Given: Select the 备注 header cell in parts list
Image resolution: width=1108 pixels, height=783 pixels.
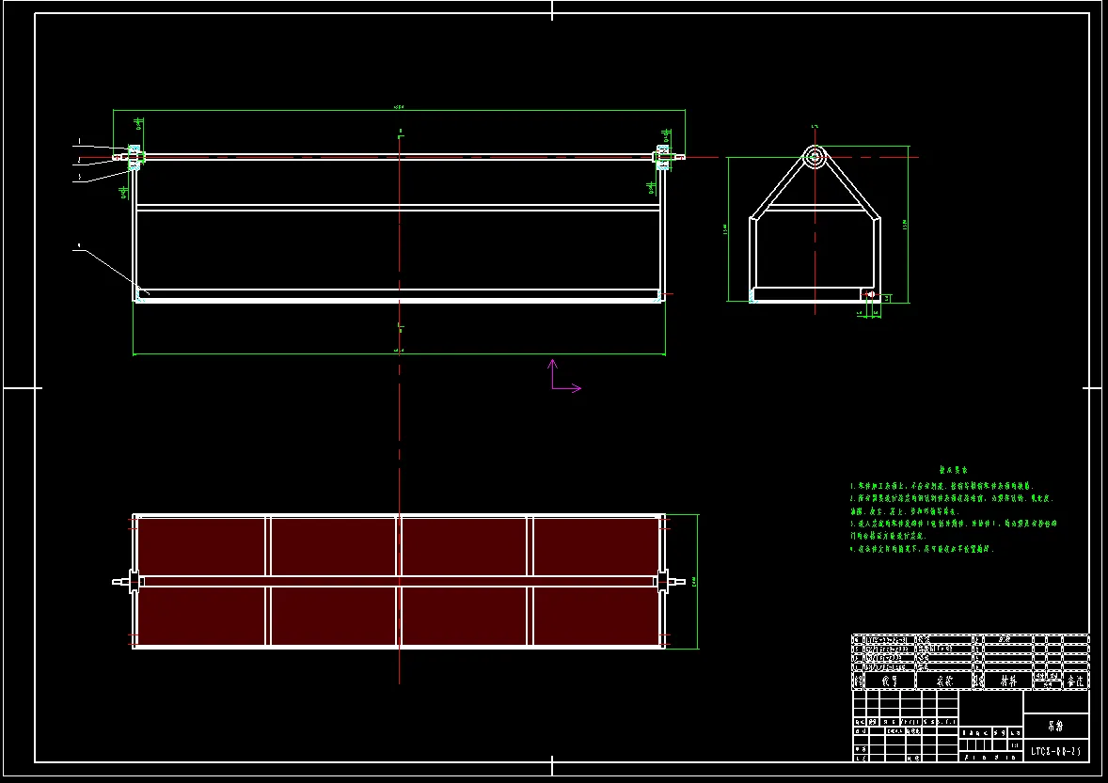Looking at the screenshot, I should tap(1075, 681).
